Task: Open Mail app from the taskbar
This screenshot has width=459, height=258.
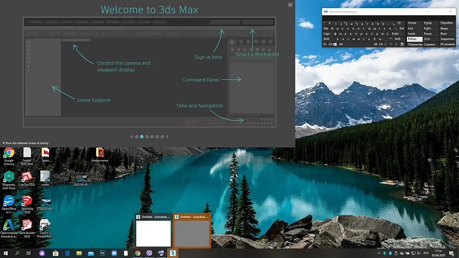Action: [x=91, y=253]
